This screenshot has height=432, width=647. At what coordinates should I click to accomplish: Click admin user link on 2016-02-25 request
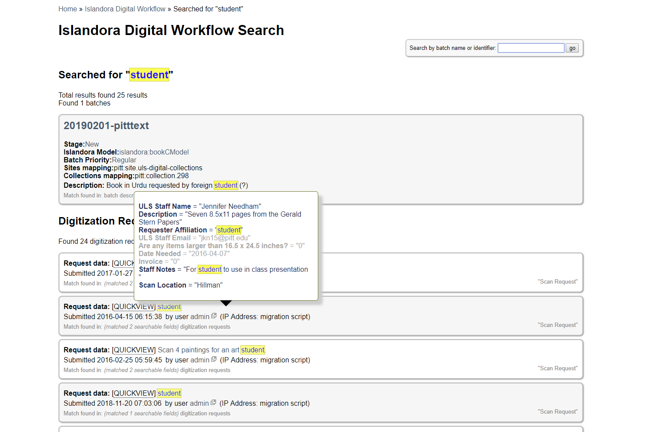click(200, 360)
